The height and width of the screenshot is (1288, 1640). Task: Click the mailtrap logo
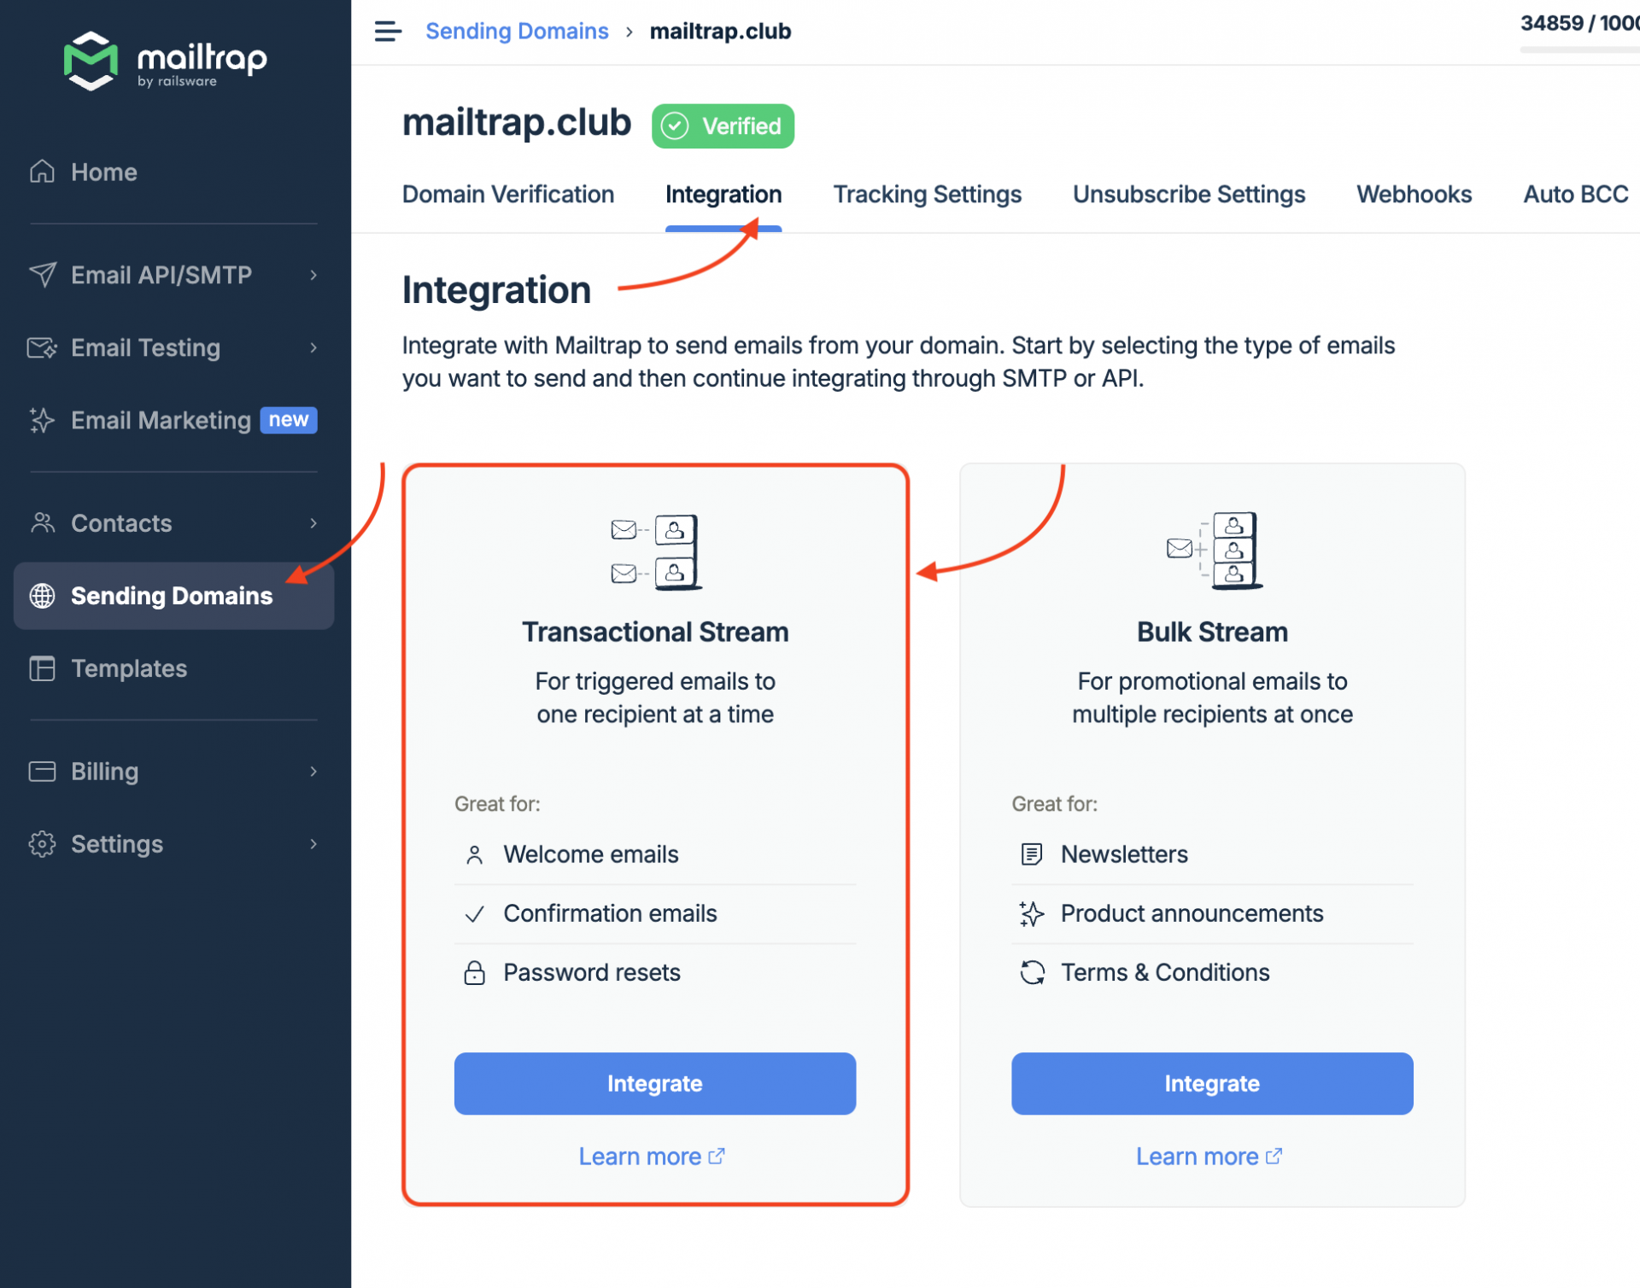pyautogui.click(x=167, y=61)
